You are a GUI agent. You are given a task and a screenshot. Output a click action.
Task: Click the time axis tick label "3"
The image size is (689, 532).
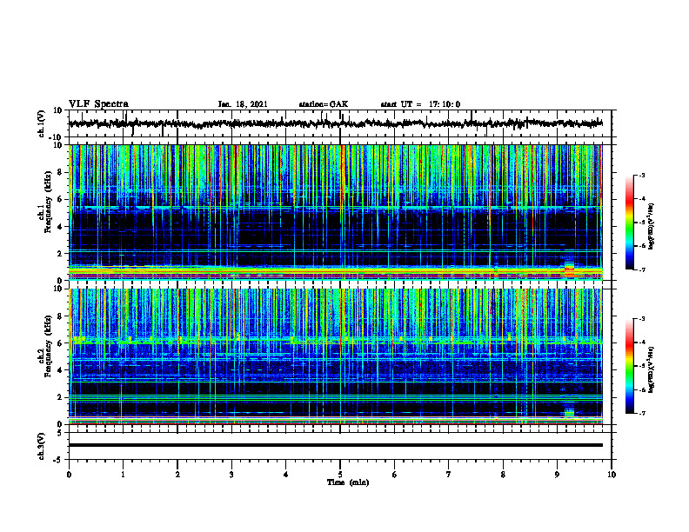pyautogui.click(x=231, y=475)
